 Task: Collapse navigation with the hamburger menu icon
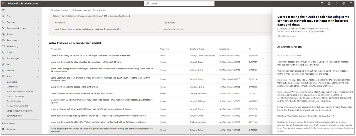(3, 10)
